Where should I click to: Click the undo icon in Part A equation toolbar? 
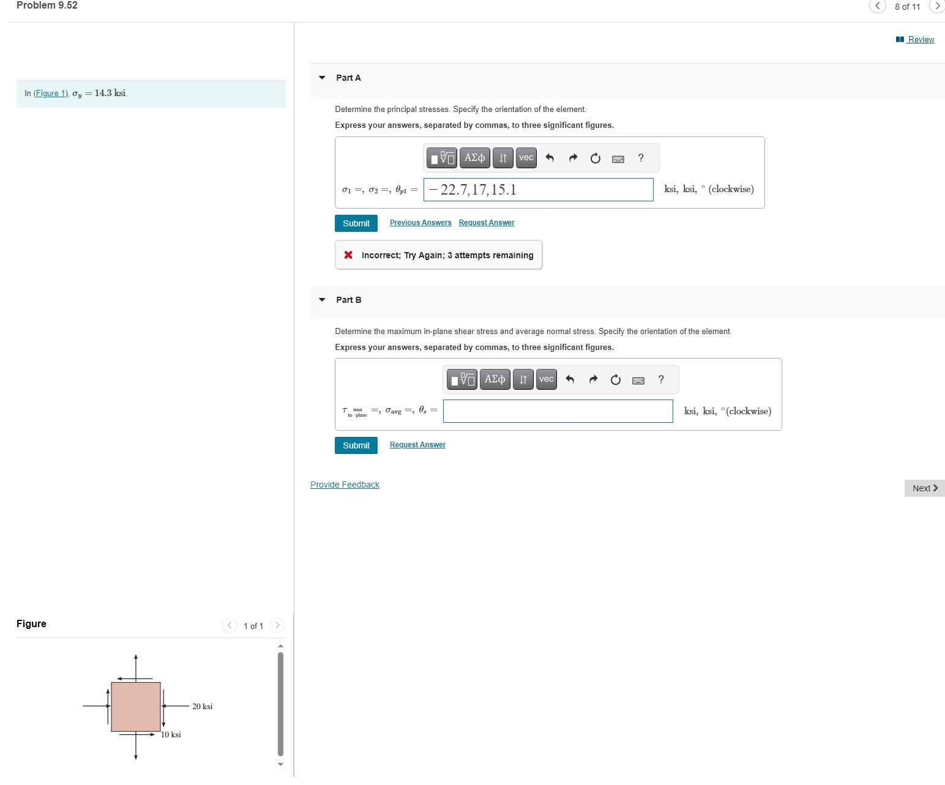[550, 158]
